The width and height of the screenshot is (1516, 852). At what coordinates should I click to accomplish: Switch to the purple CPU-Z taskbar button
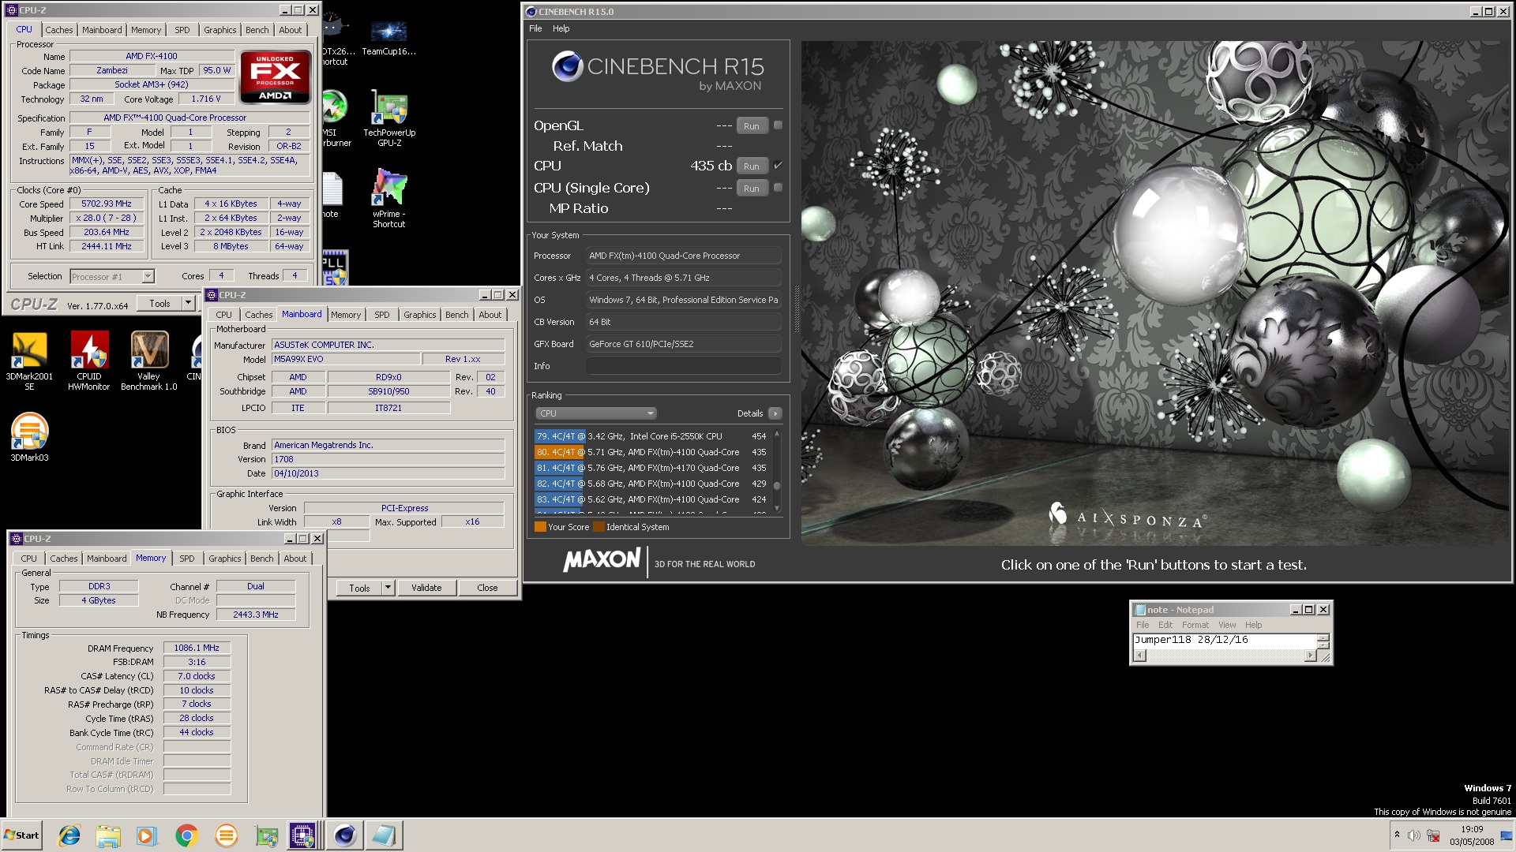[x=303, y=835]
